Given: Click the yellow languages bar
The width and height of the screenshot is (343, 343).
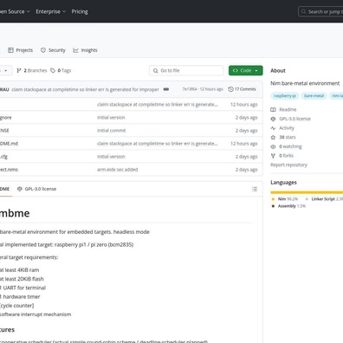Looking at the screenshot, I should click(x=307, y=192).
